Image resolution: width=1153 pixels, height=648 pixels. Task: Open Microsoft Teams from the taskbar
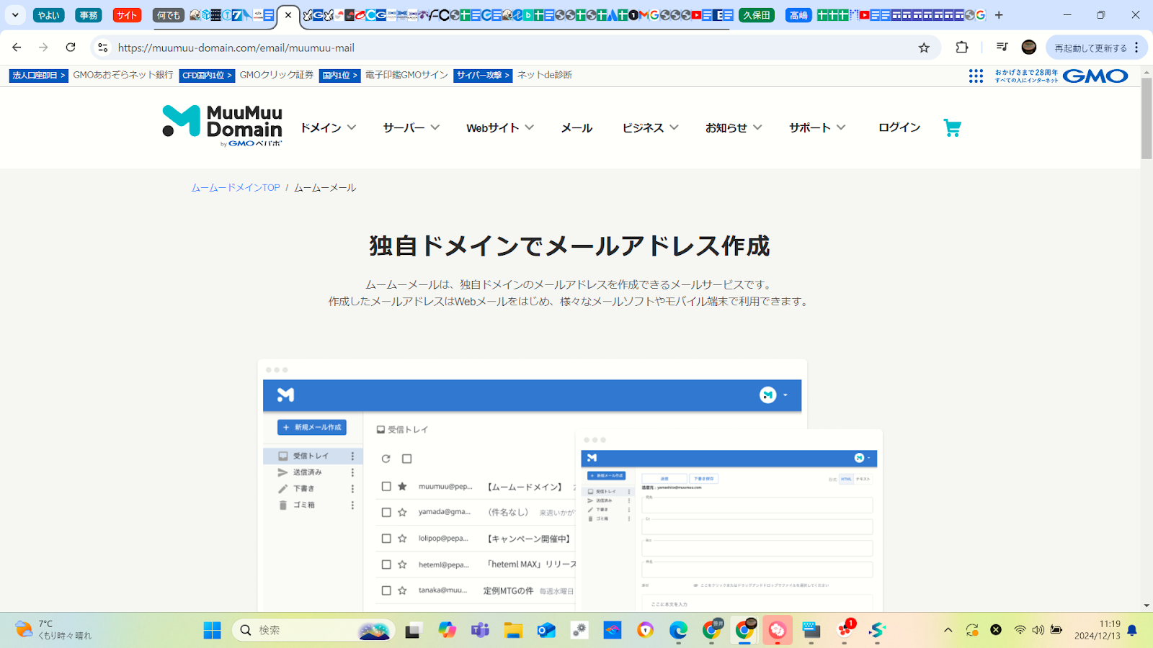point(480,631)
